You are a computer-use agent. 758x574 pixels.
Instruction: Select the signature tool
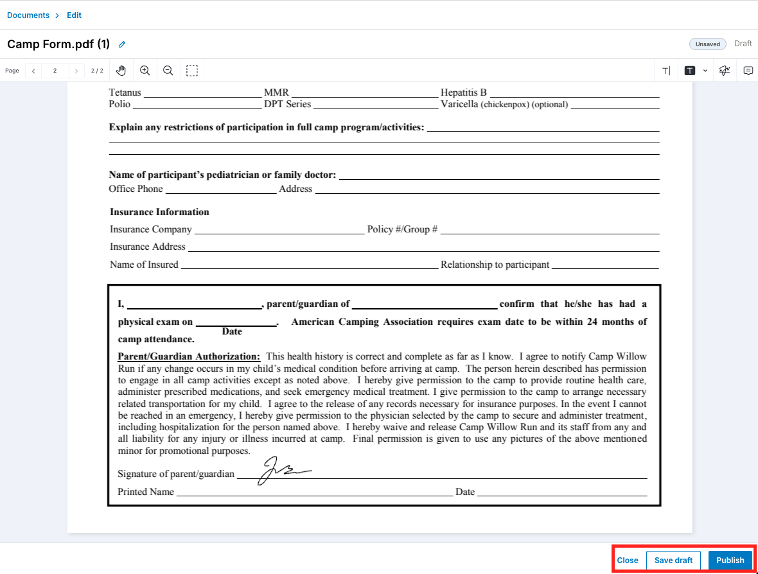[724, 71]
